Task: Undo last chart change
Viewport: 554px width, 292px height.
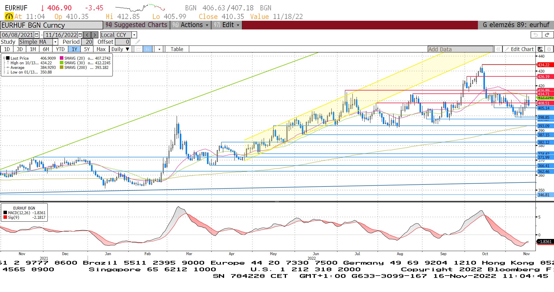Action: click(x=536, y=35)
